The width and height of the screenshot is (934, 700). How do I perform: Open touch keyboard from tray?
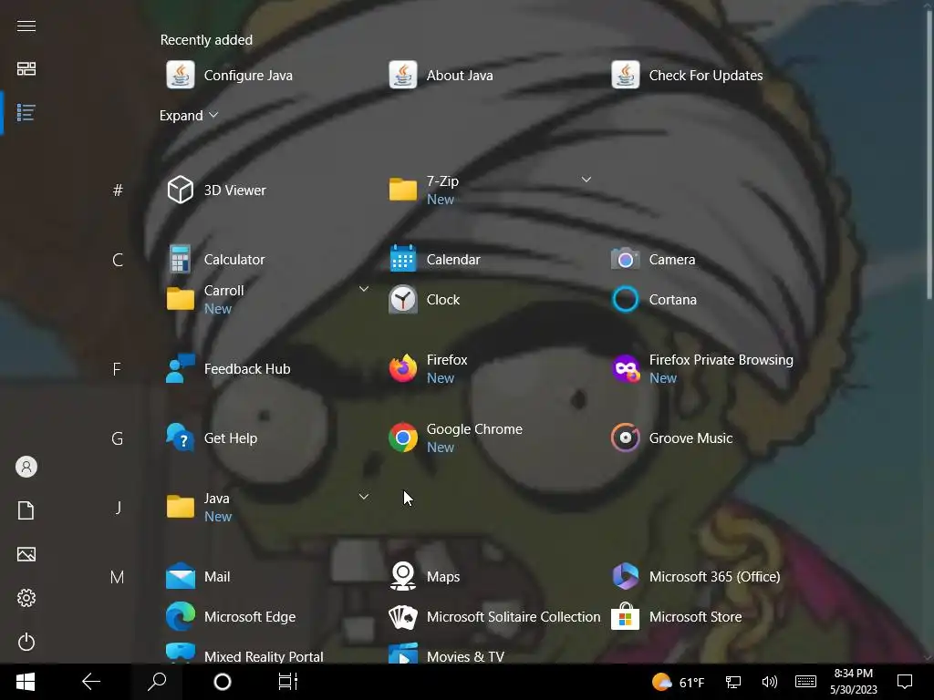[806, 682]
